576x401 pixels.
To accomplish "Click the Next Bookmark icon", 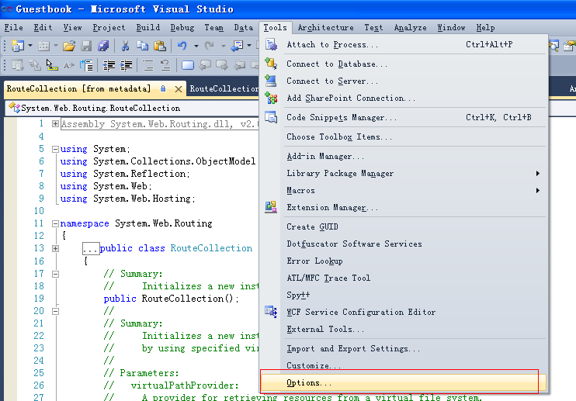I will pos(222,66).
